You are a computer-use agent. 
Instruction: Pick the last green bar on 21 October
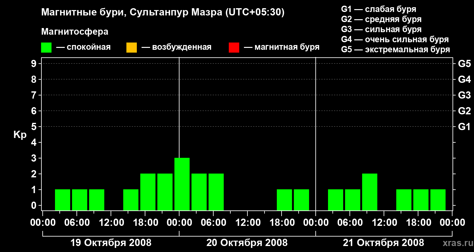coord(438,200)
